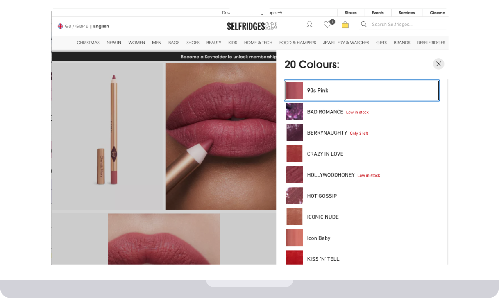Click the UK flag region icon
The height and width of the screenshot is (301, 499).
point(60,26)
